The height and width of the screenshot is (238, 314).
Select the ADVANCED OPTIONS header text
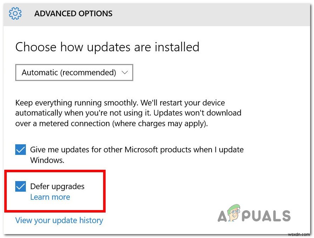coord(73,13)
